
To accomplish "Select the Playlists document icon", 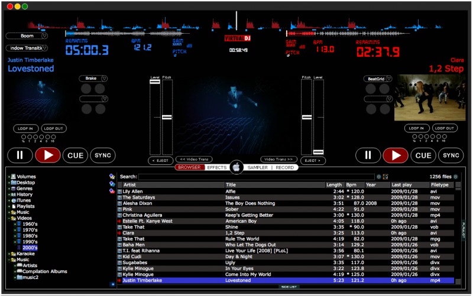I will point(14,206).
